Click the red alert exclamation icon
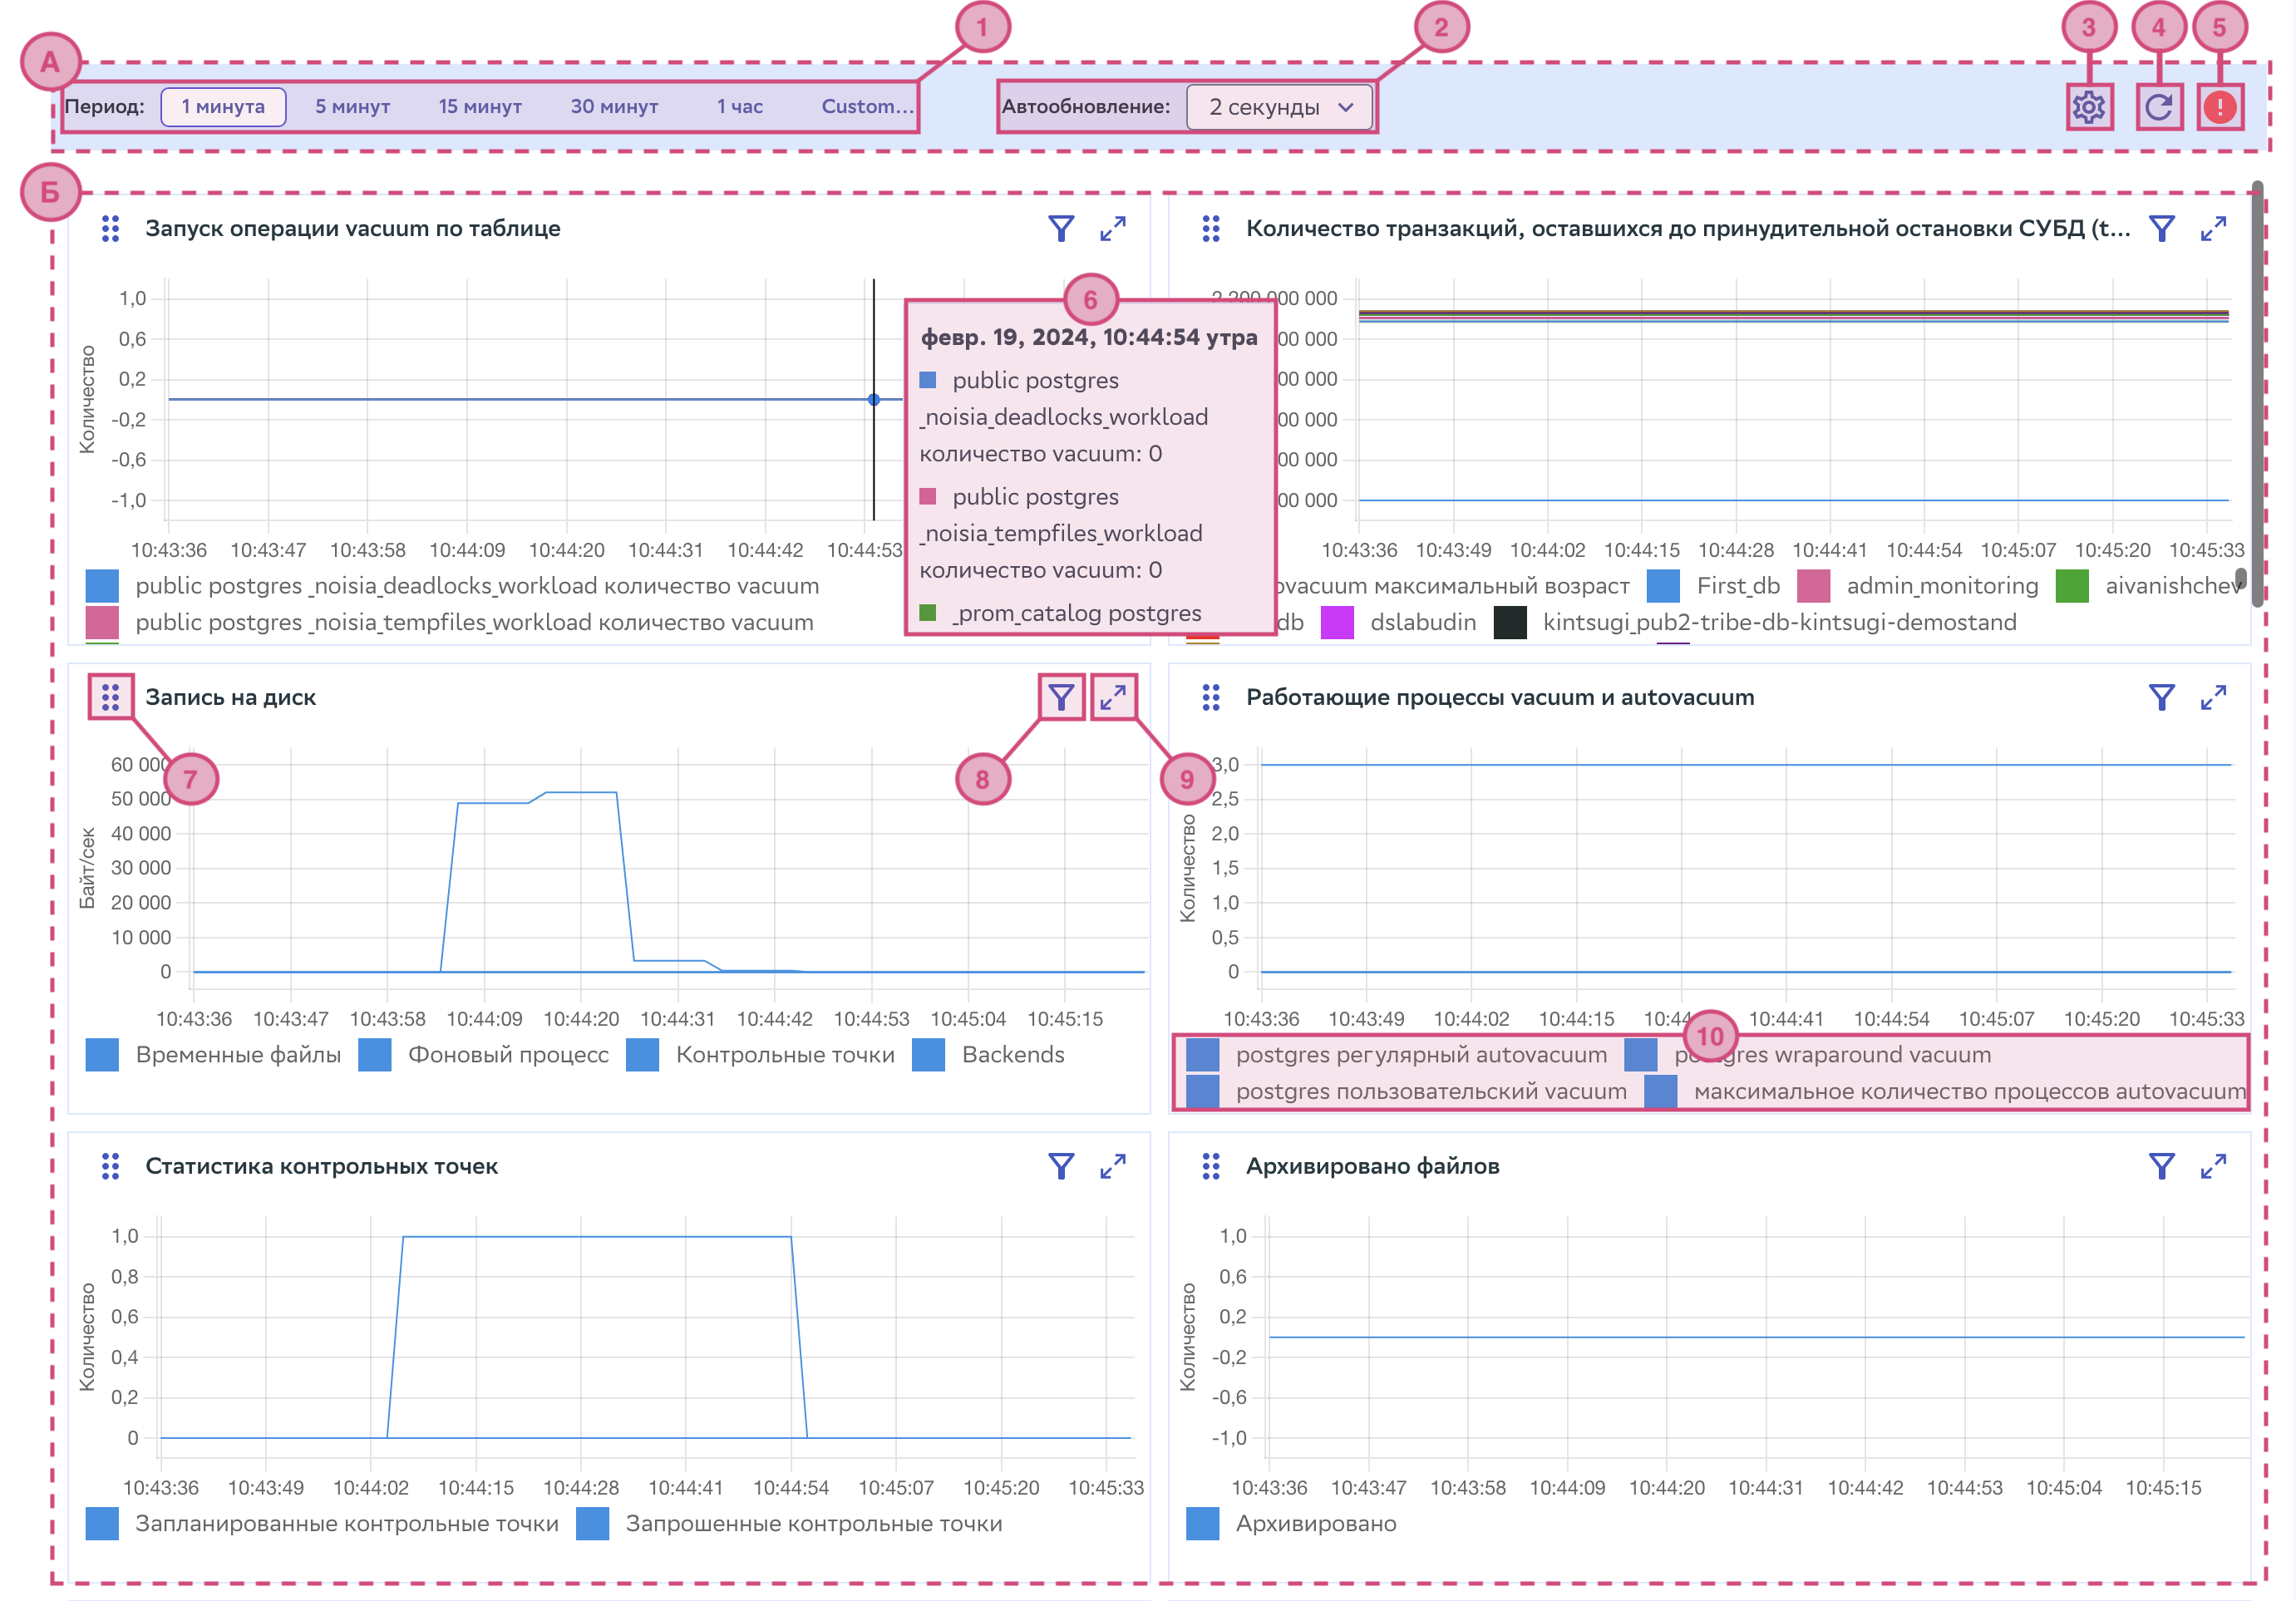 [2219, 107]
